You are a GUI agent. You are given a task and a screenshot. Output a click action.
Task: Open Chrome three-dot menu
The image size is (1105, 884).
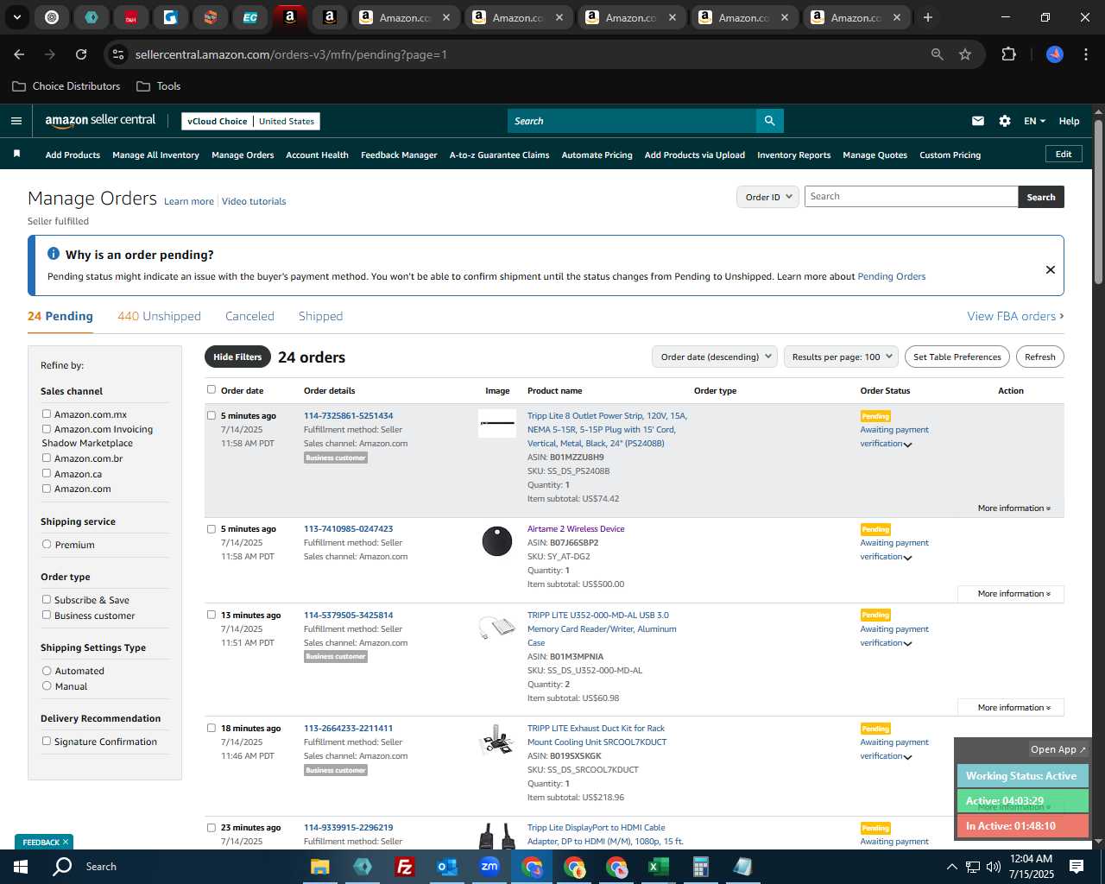1084,54
